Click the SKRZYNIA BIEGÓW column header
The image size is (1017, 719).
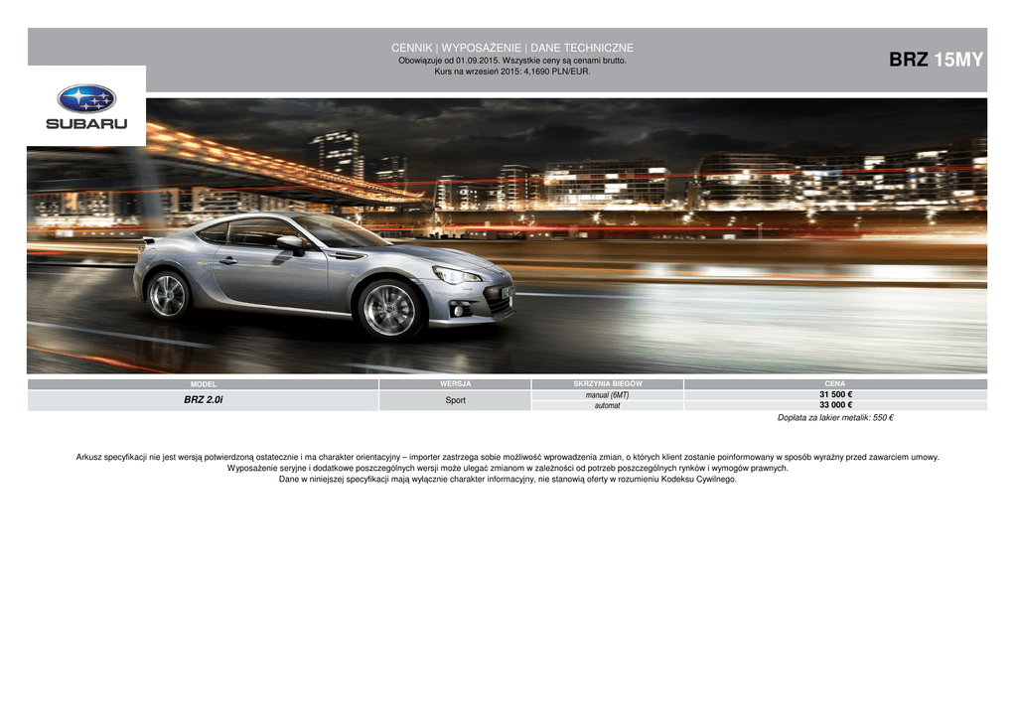point(607,383)
